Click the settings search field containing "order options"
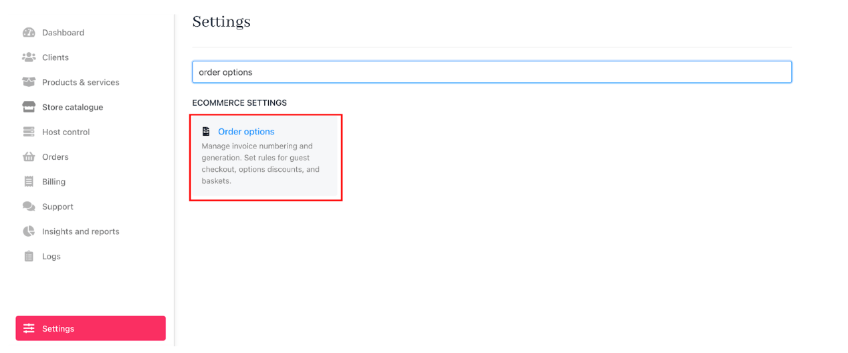The height and width of the screenshot is (353, 848). 492,72
